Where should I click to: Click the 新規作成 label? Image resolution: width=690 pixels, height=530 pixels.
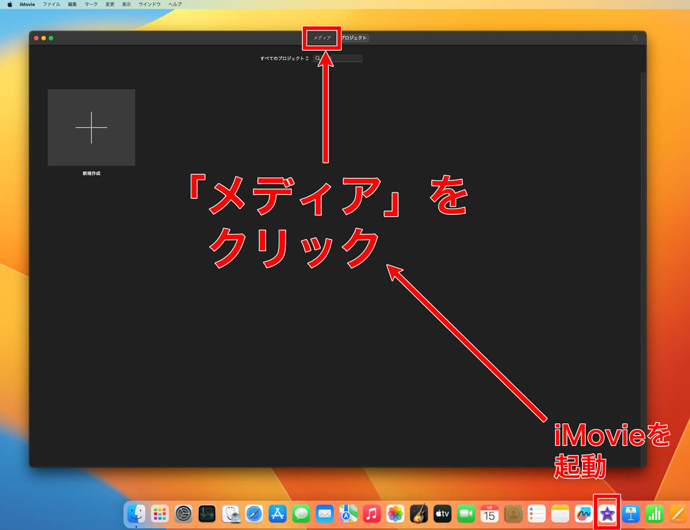point(91,173)
